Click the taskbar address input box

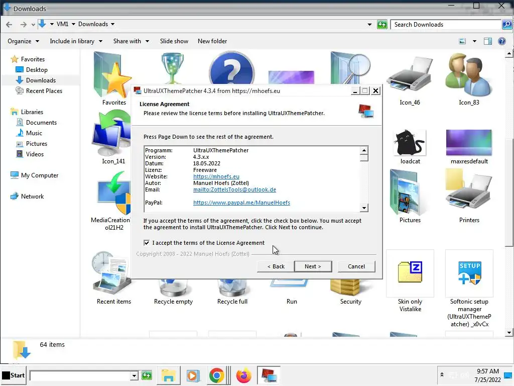click(80, 375)
